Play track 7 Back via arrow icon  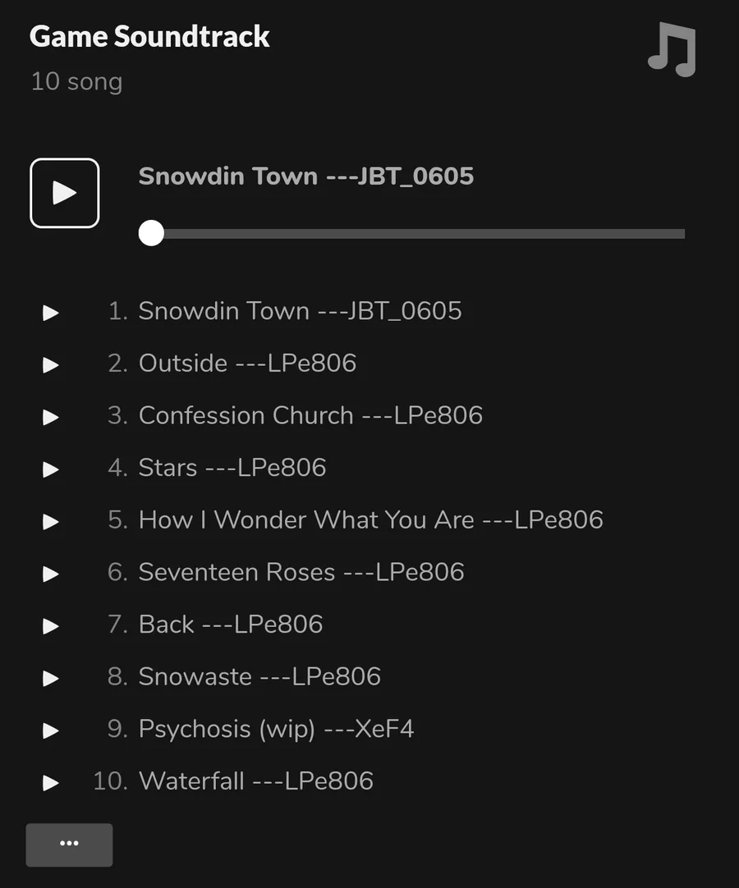(x=51, y=626)
